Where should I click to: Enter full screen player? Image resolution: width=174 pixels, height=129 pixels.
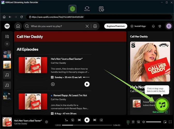click(170, 122)
